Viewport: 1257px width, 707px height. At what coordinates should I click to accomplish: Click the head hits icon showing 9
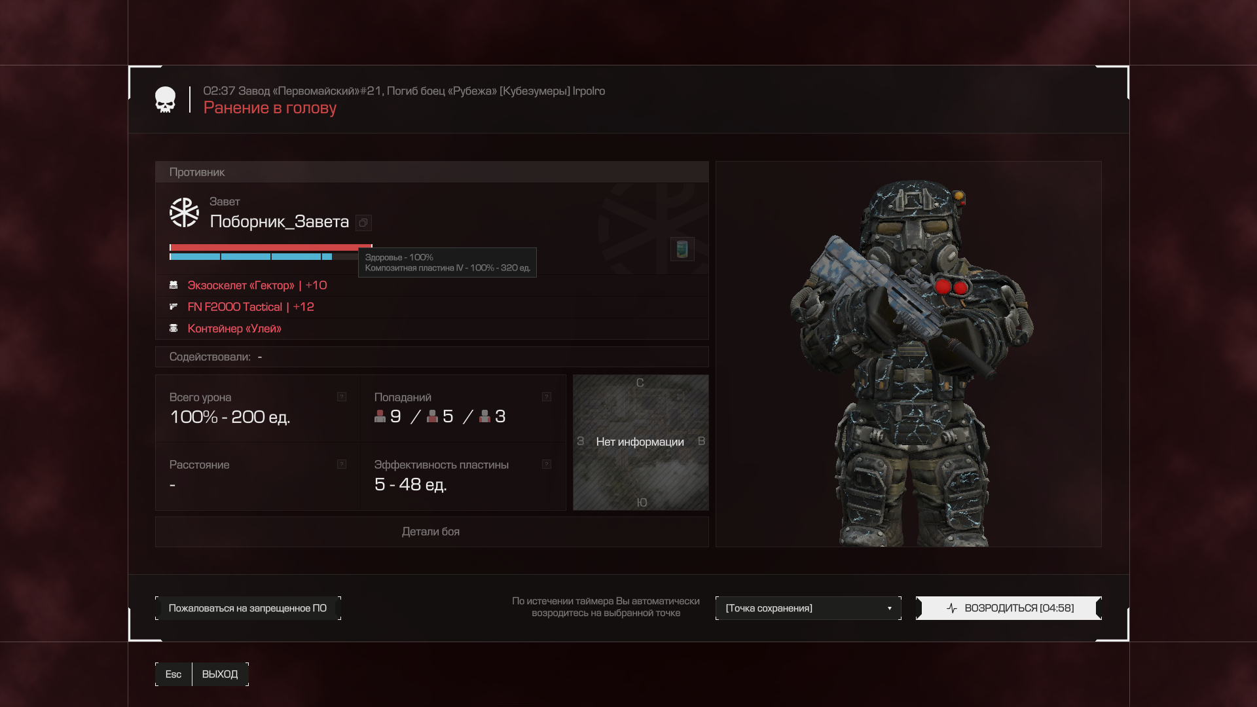pyautogui.click(x=380, y=416)
